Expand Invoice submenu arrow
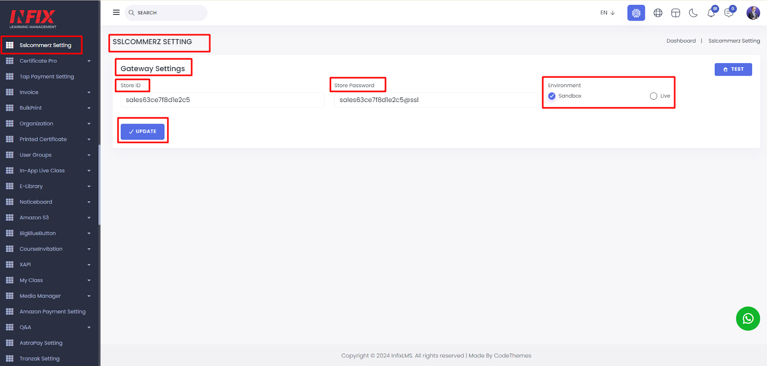The width and height of the screenshot is (767, 366). click(89, 92)
